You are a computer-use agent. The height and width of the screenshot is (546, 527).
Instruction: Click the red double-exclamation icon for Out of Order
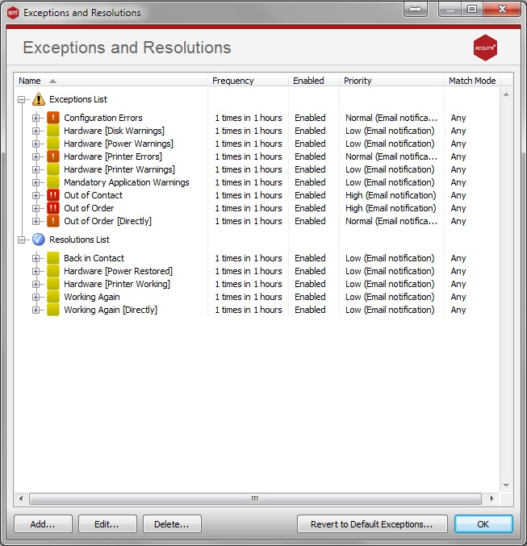tap(53, 208)
